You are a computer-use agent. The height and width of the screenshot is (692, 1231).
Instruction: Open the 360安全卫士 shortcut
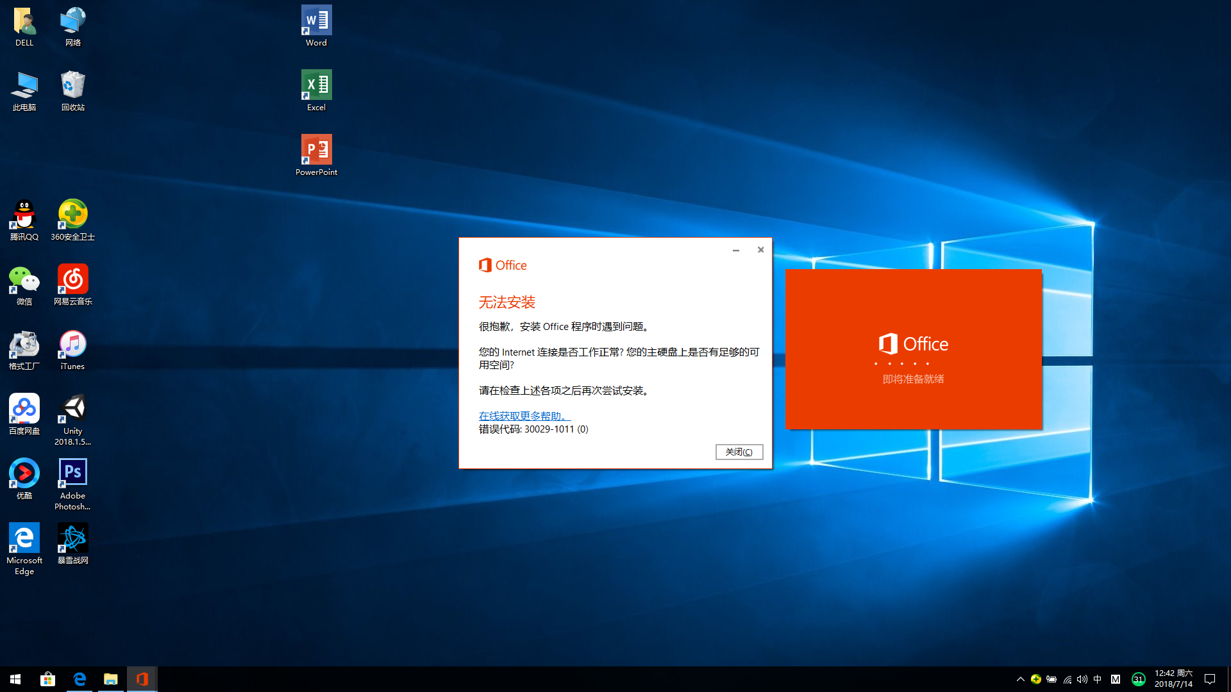72,221
